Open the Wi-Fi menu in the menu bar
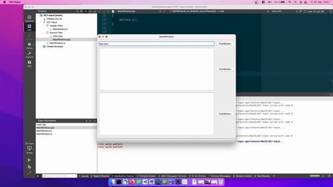The width and height of the screenshot is (333, 187). (x=289, y=2)
